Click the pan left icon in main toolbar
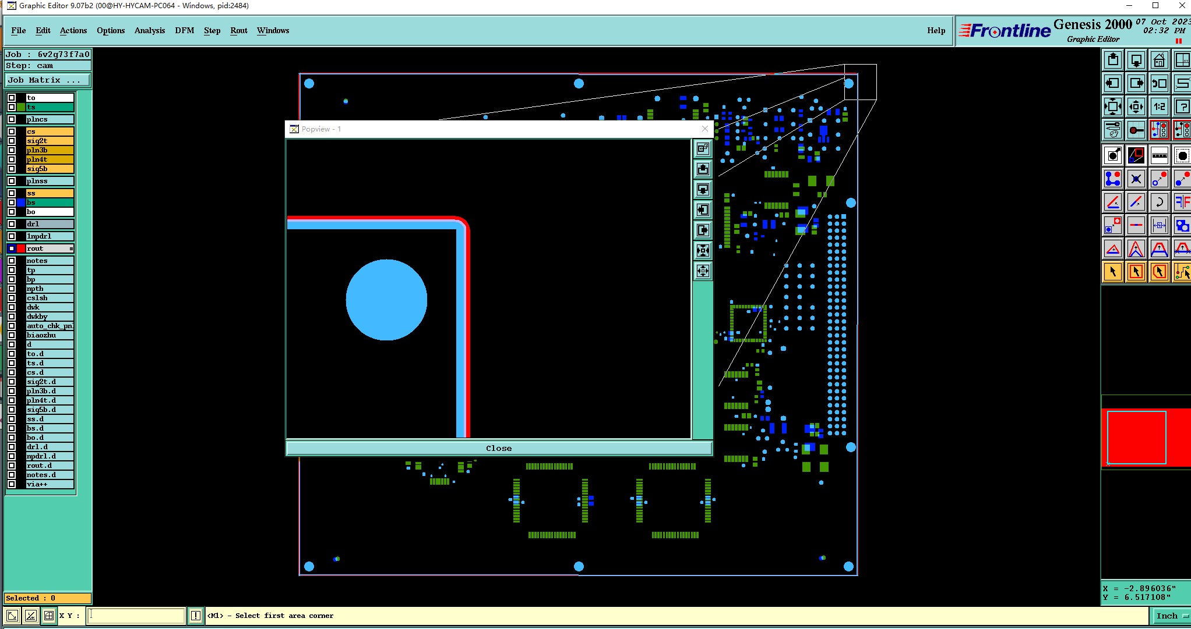Viewport: 1191px width, 629px height. [1113, 83]
